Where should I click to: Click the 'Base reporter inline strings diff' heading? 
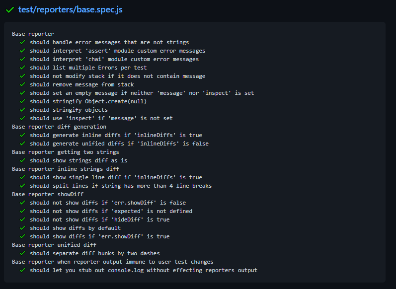point(66,169)
